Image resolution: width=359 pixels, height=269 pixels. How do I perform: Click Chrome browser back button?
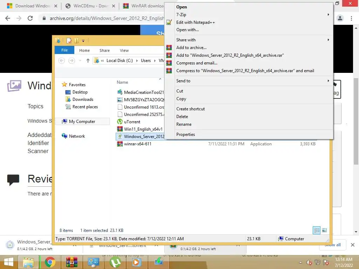[8, 18]
